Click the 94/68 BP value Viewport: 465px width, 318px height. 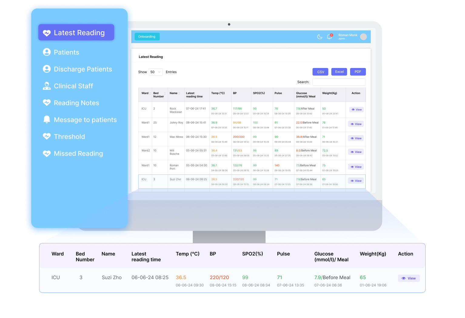coord(237,123)
